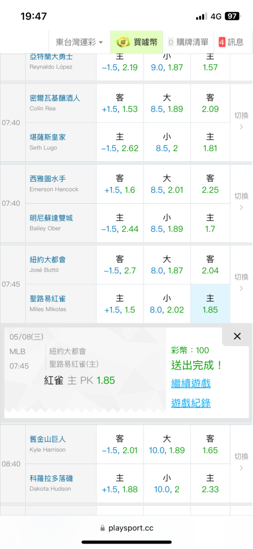The image size is (253, 549).
Task: Tap the playsport.cc address bar
Action: [127, 528]
